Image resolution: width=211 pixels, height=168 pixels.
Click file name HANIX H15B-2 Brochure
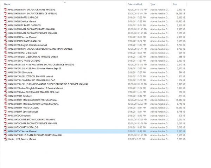[20, 72]
